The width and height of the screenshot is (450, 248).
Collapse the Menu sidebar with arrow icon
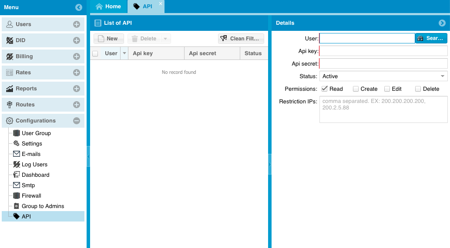79,7
